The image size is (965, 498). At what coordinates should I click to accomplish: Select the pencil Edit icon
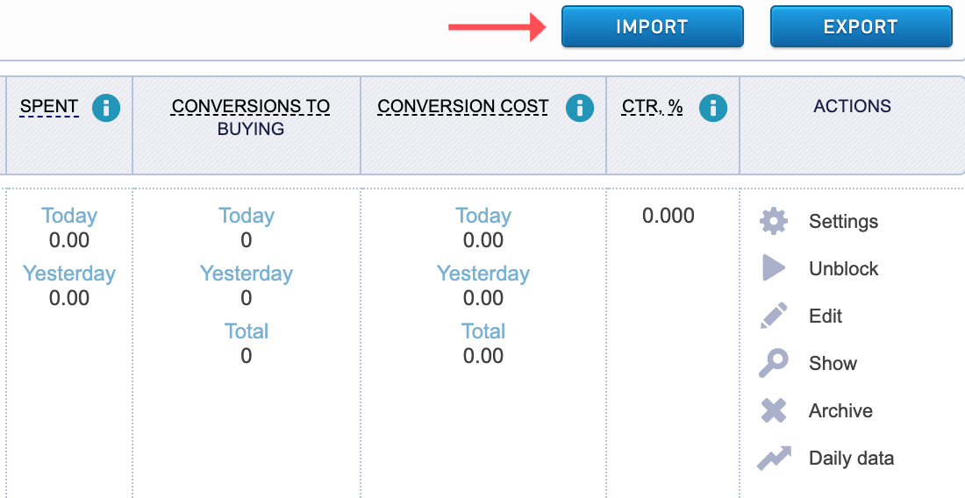(773, 317)
